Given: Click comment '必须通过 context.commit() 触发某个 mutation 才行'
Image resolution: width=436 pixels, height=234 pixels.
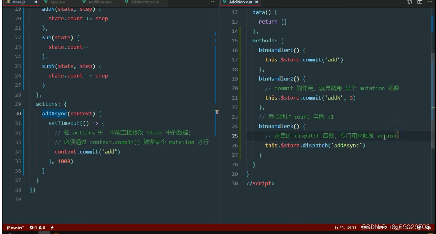Looking at the screenshot, I should coord(136,142).
